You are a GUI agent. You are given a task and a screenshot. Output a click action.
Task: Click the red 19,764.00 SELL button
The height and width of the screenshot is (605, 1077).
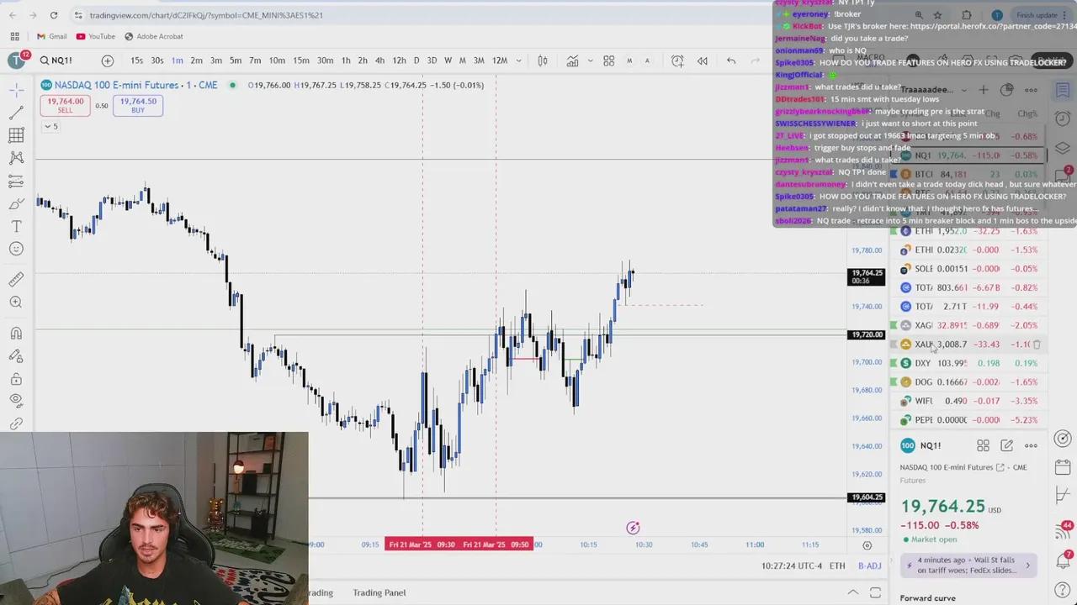pos(65,105)
